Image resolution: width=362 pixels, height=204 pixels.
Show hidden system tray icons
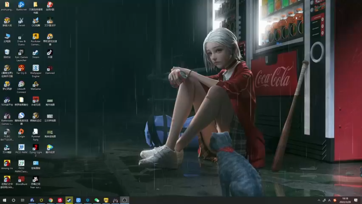(319, 200)
